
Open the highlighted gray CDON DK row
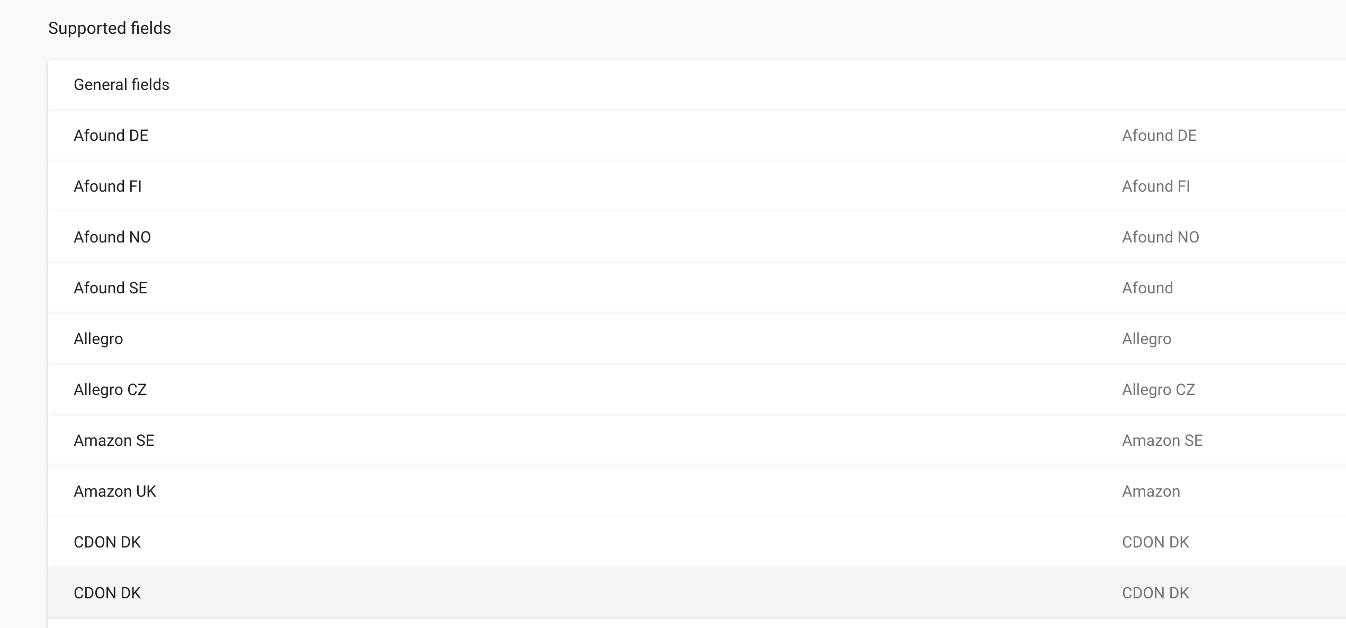pyautogui.click(x=697, y=593)
